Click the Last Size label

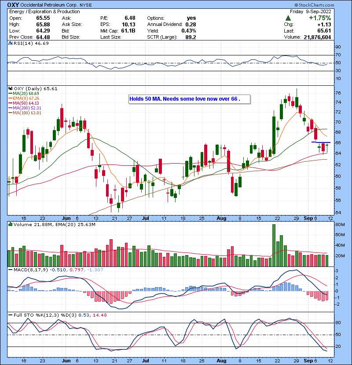point(110,37)
